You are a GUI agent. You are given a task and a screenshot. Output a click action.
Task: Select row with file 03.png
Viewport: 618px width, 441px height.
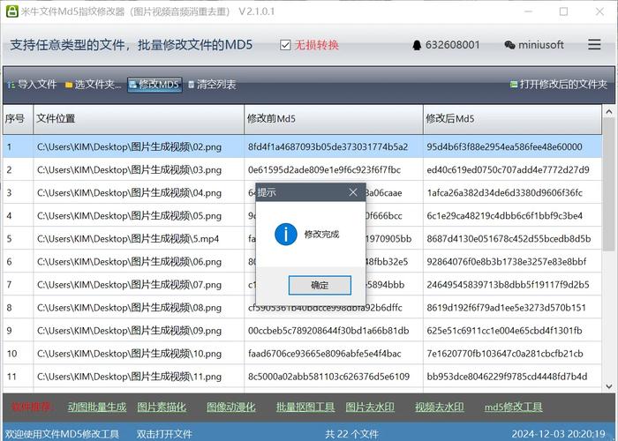click(302, 169)
